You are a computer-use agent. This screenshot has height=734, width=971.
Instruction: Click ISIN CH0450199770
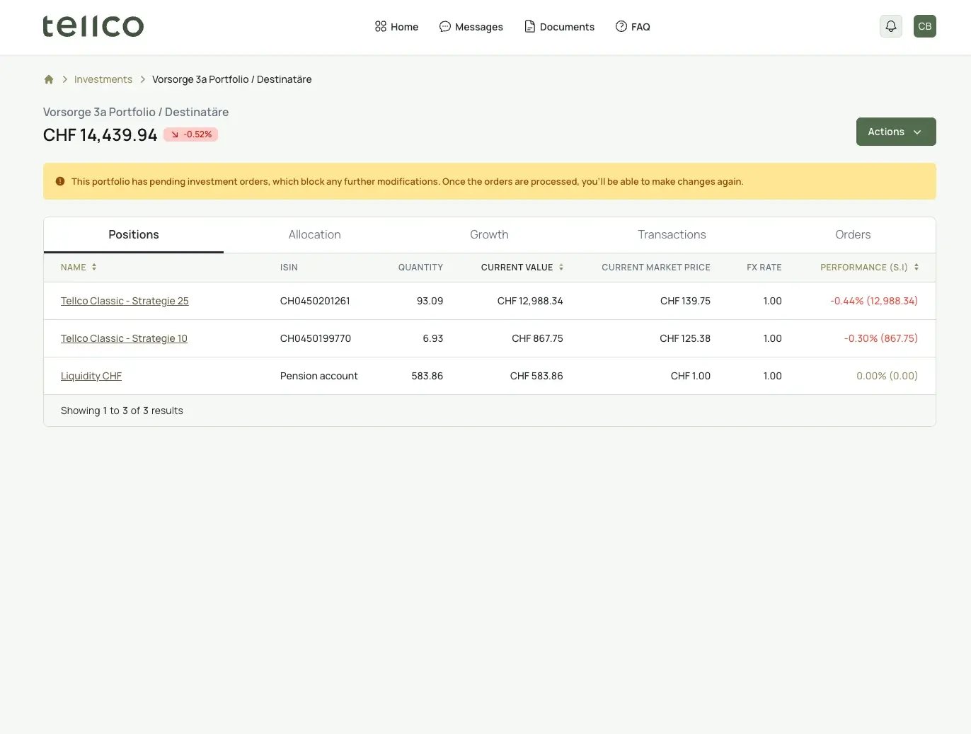316,338
